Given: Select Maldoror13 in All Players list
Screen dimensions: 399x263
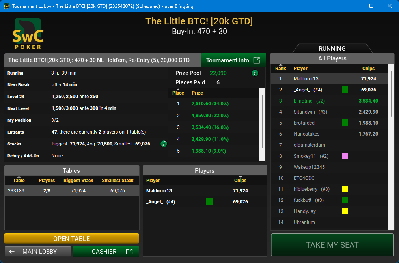Looking at the screenshot, I should [329, 79].
